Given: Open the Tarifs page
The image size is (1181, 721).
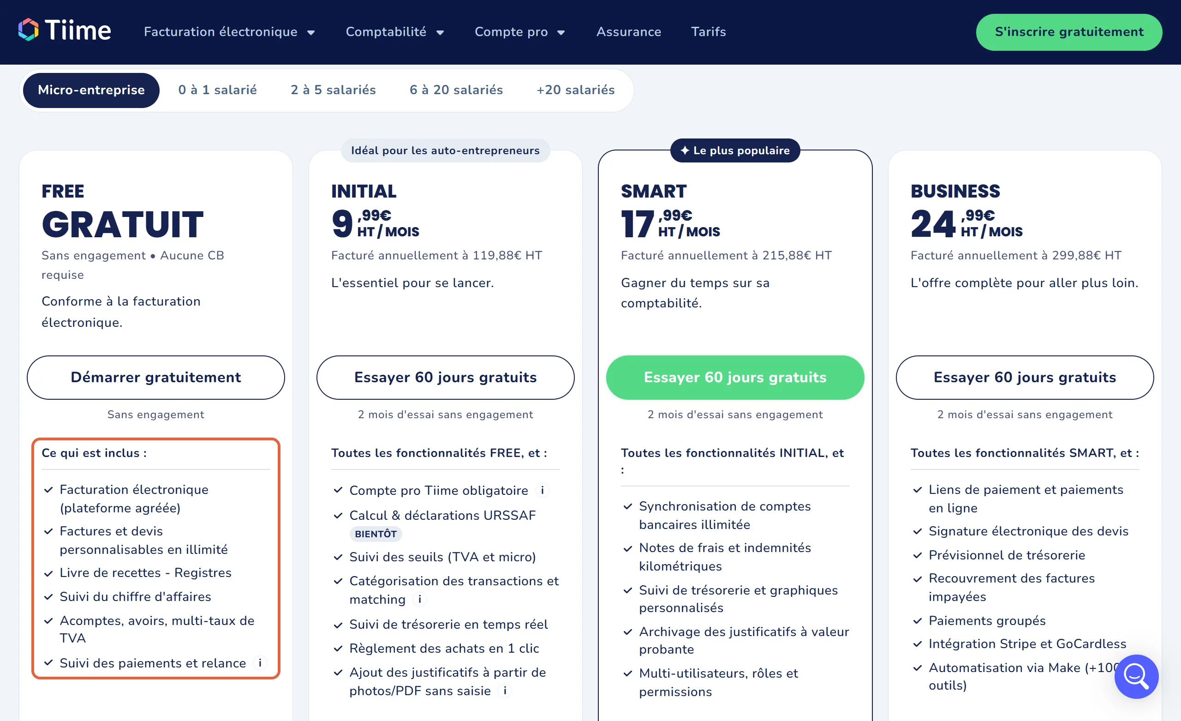Looking at the screenshot, I should [x=708, y=32].
